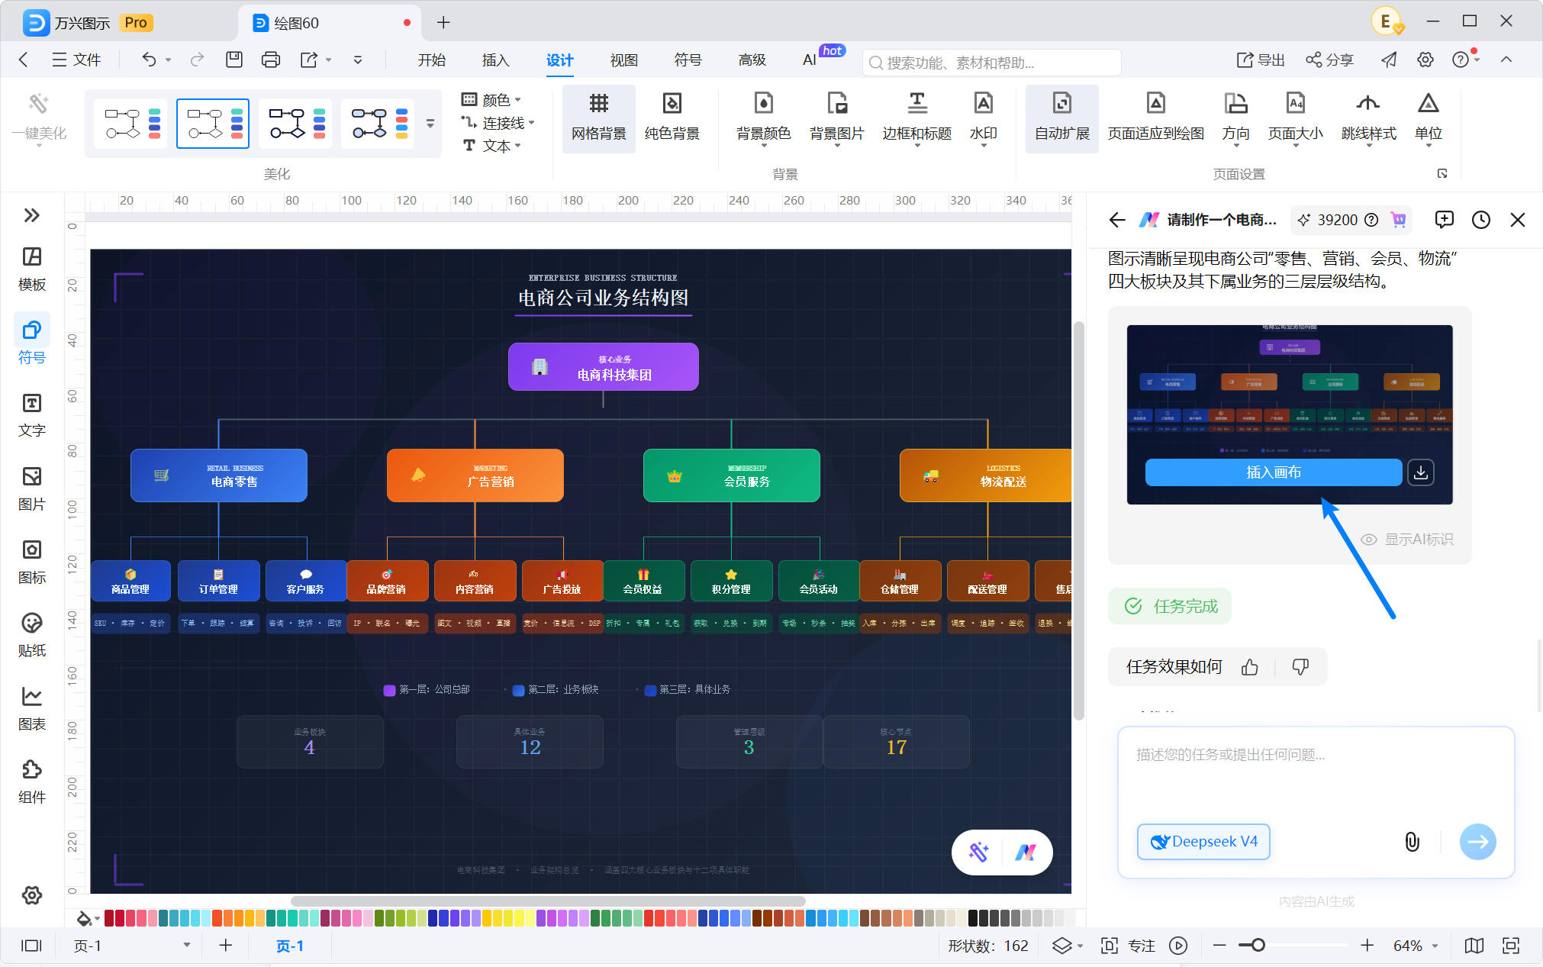Open the 贴纸 stickers sidebar panel
Image resolution: width=1543 pixels, height=967 pixels.
click(x=31, y=635)
